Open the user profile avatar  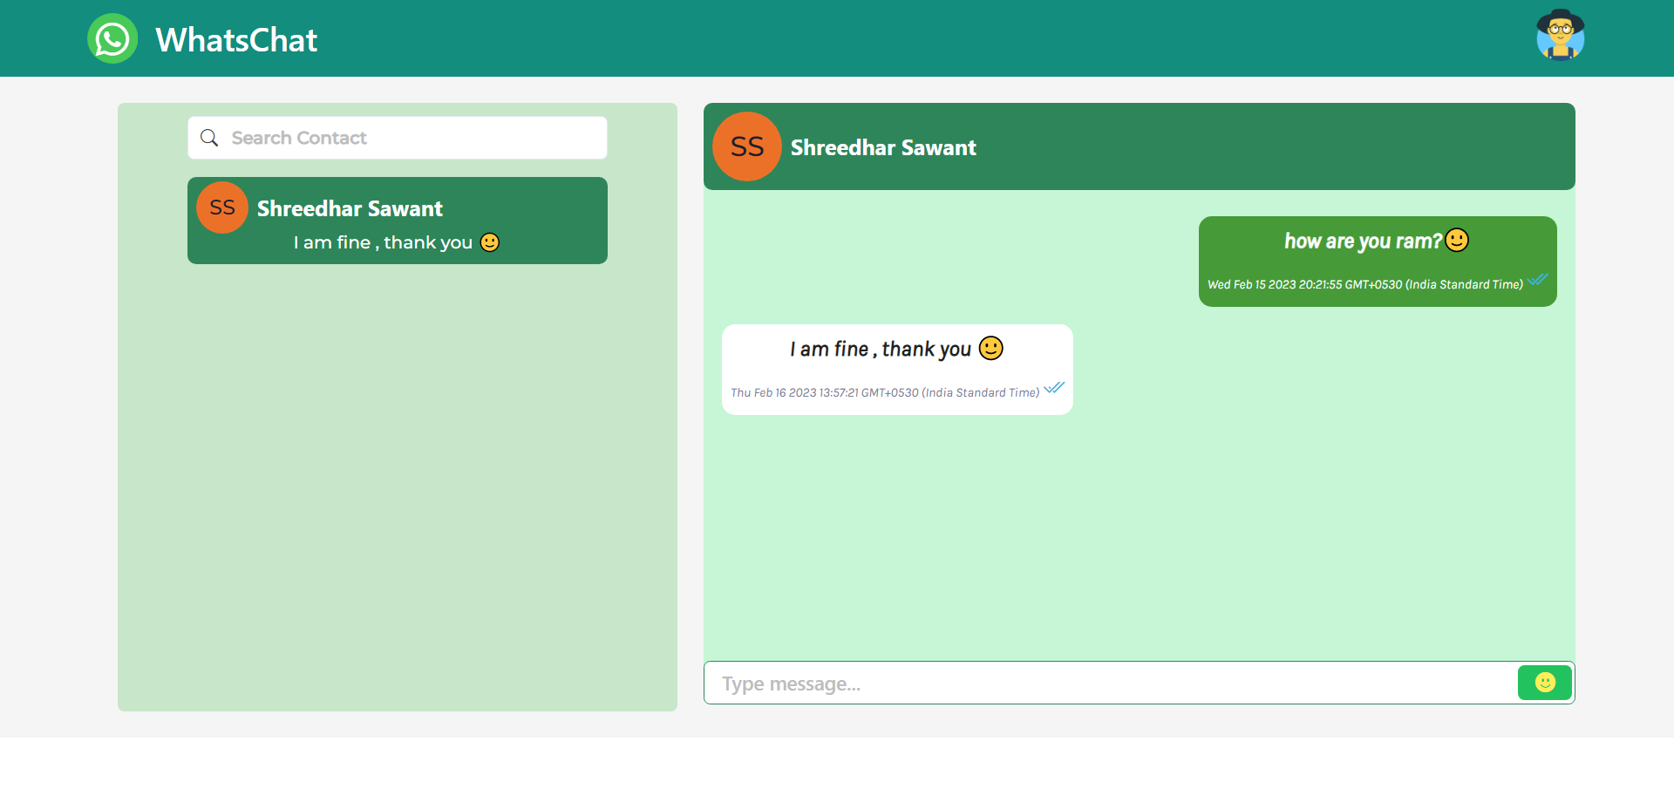[x=1560, y=36]
